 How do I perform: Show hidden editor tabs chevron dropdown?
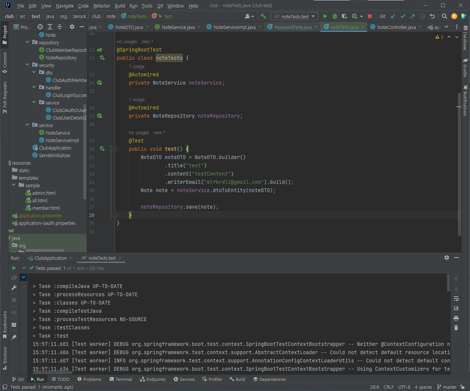click(x=446, y=27)
